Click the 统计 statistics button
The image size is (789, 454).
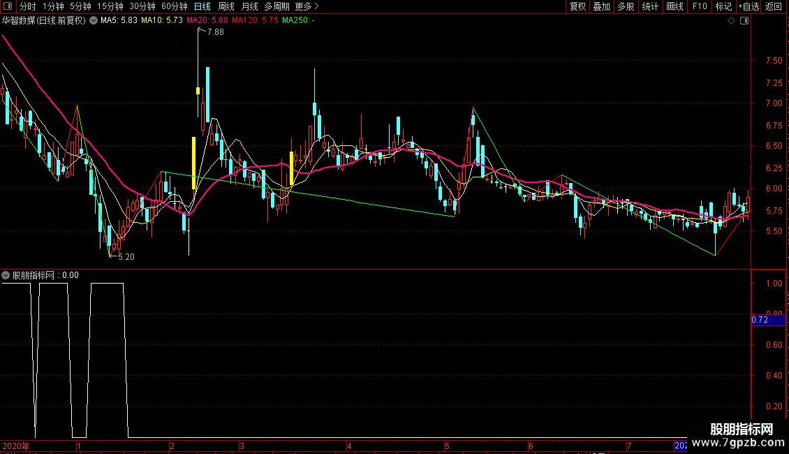650,6
